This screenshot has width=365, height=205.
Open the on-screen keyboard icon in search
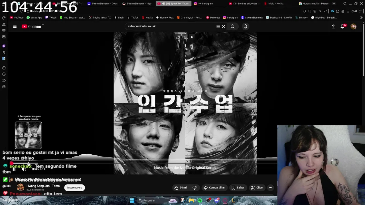(x=218, y=26)
